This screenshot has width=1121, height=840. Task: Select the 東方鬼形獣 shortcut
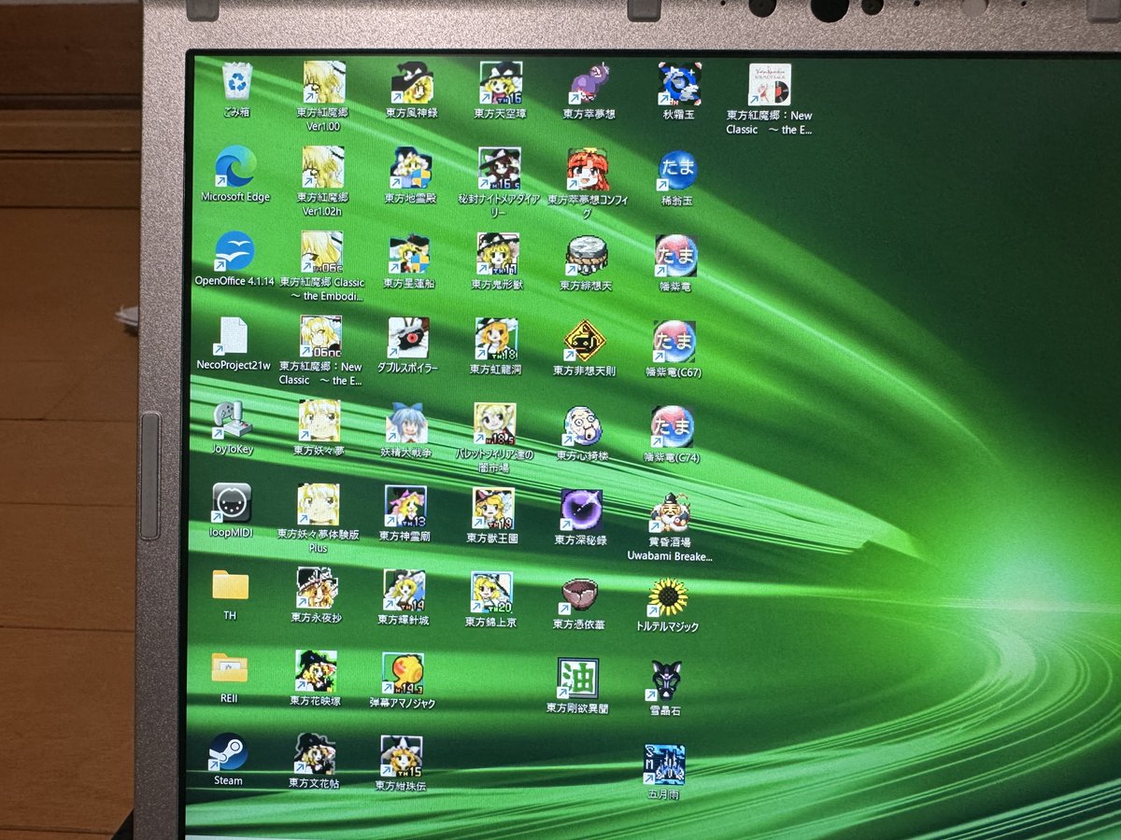[x=498, y=254]
